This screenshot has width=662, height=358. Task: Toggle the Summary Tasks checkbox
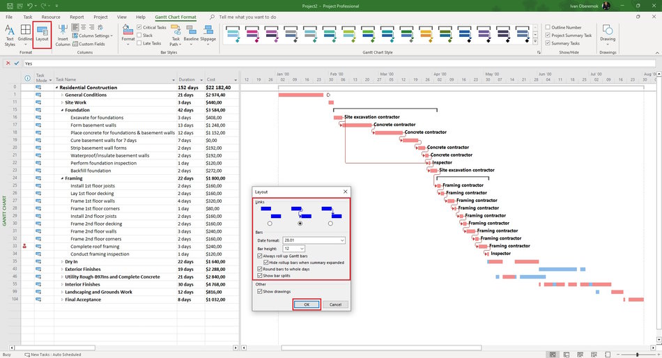[548, 43]
